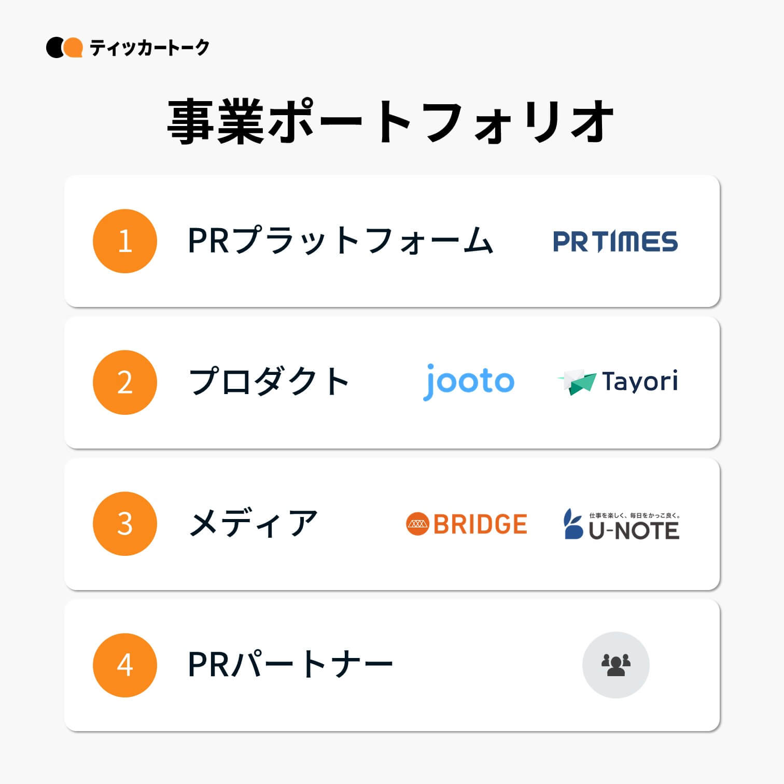Click the jooto logo
Viewport: 784px width, 784px height.
(x=469, y=382)
